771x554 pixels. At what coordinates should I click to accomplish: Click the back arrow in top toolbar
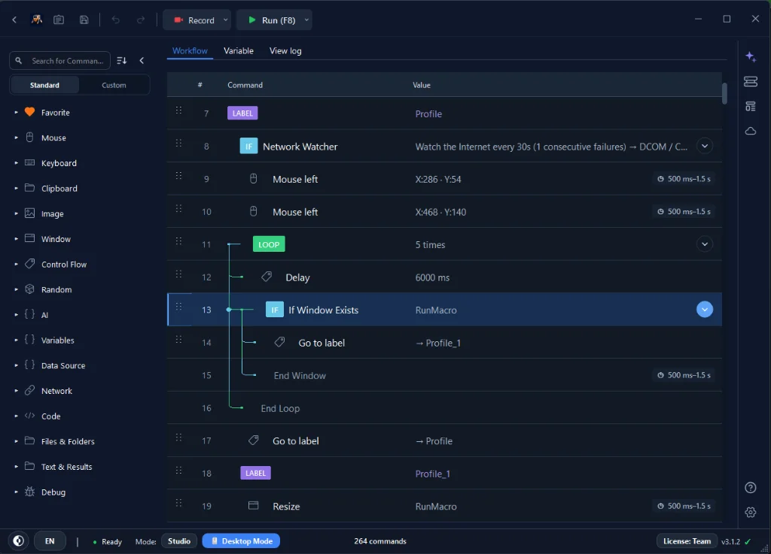point(14,20)
